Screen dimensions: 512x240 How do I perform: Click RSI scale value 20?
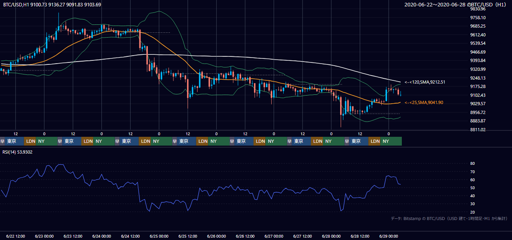(472, 212)
